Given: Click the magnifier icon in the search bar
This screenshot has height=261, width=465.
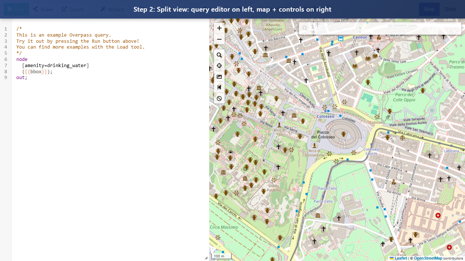Looking at the screenshot, I should (305, 28).
